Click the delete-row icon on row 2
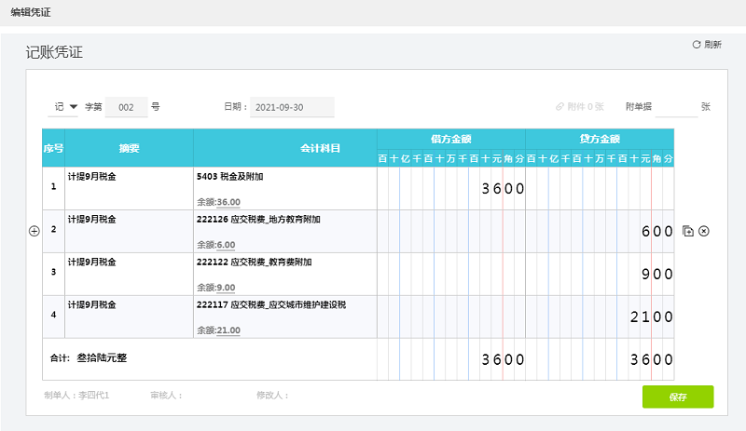 pos(704,231)
